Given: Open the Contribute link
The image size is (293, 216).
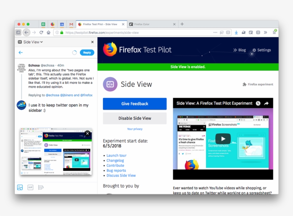Looking at the screenshot, I should click(115, 165).
